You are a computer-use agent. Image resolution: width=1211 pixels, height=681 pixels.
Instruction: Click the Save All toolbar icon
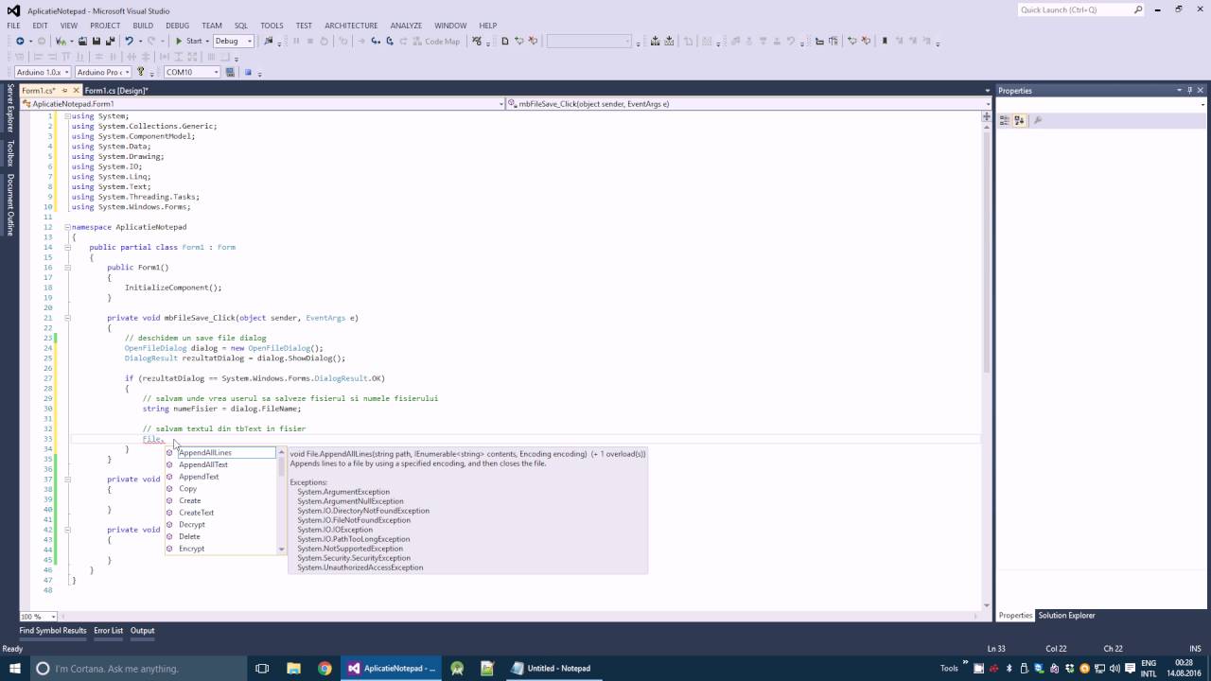pos(110,41)
